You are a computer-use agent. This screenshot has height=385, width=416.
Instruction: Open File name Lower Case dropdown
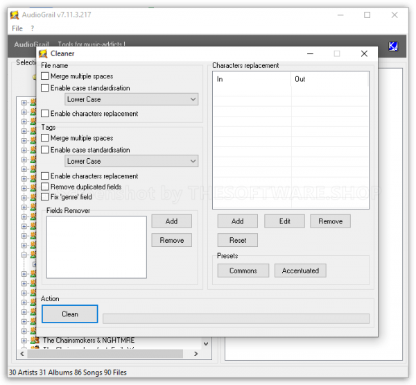point(131,99)
